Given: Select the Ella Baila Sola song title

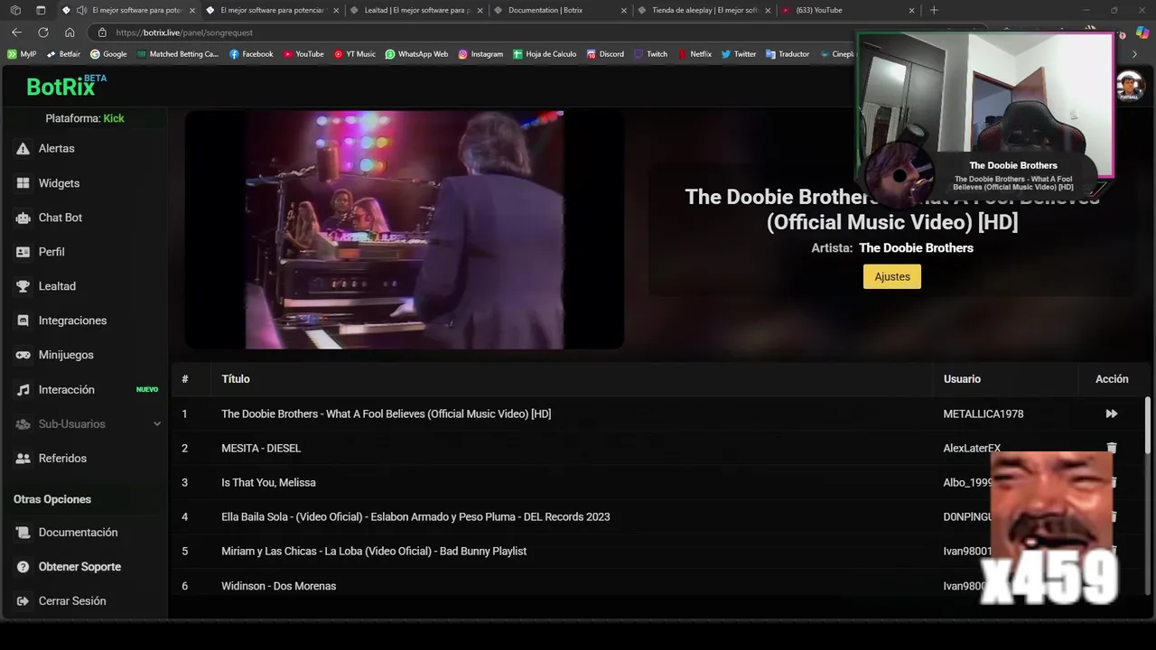Looking at the screenshot, I should click(x=415, y=517).
